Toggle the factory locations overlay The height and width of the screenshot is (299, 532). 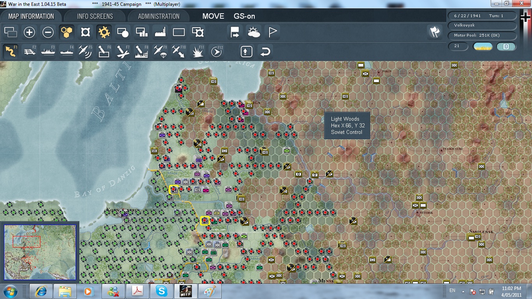[x=160, y=32]
